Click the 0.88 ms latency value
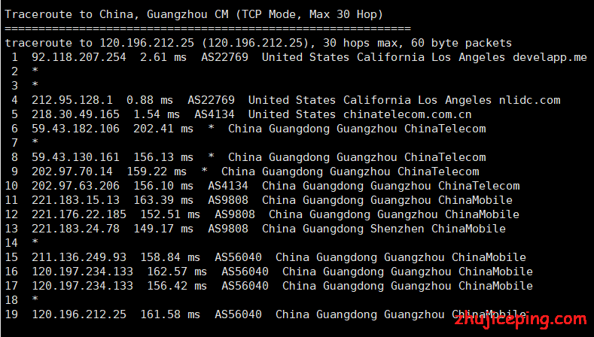This screenshot has width=594, height=337. click(150, 100)
